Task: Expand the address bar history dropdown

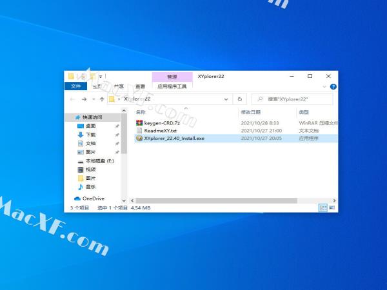Action: 227,99
